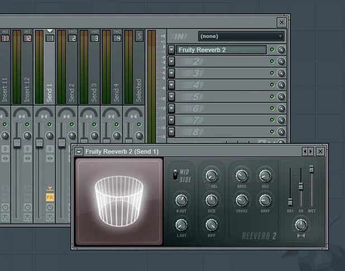
Task: Click the stereo separation knob in Reeverb 2
Action: [x=301, y=225]
